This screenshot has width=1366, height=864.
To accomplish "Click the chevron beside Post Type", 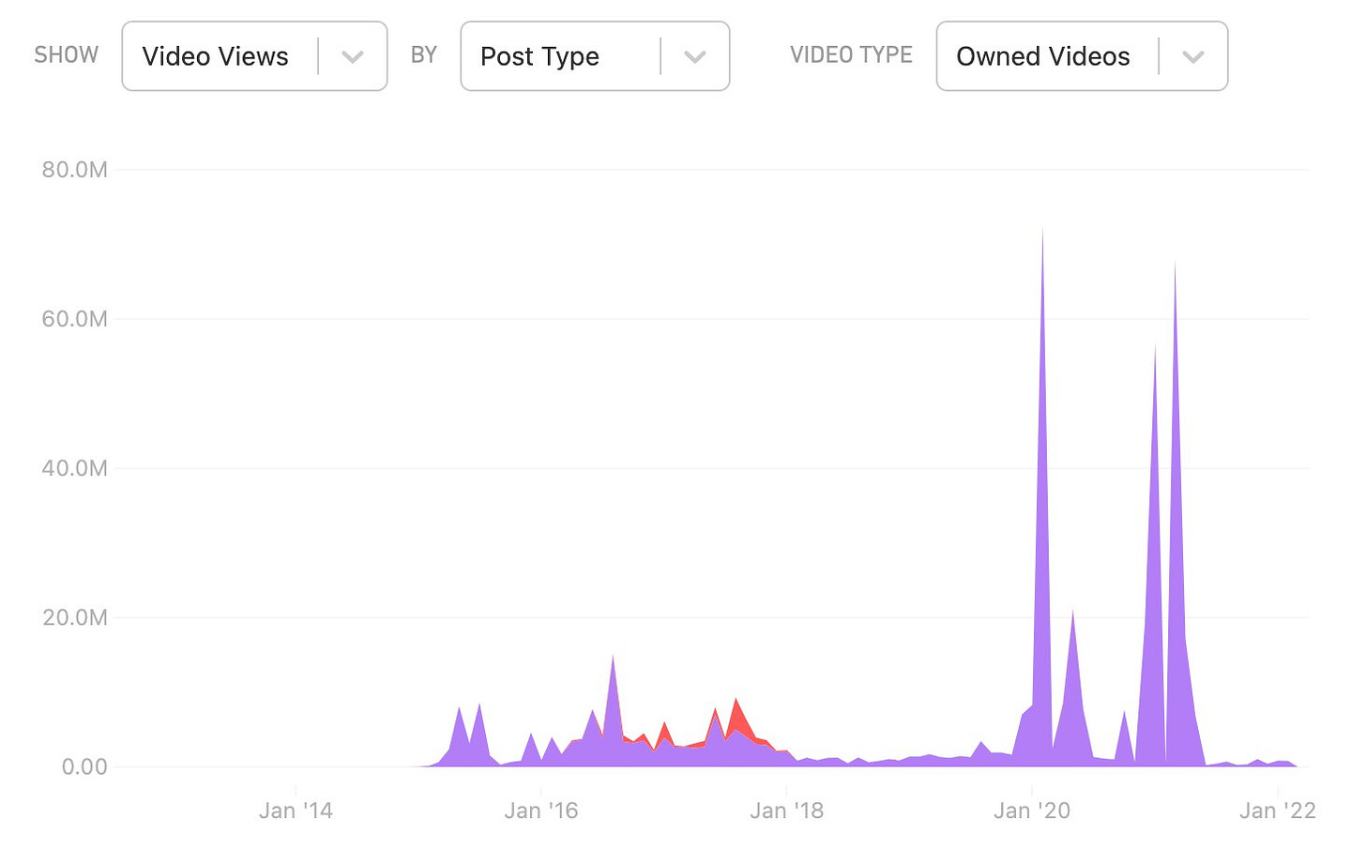I will tap(695, 57).
